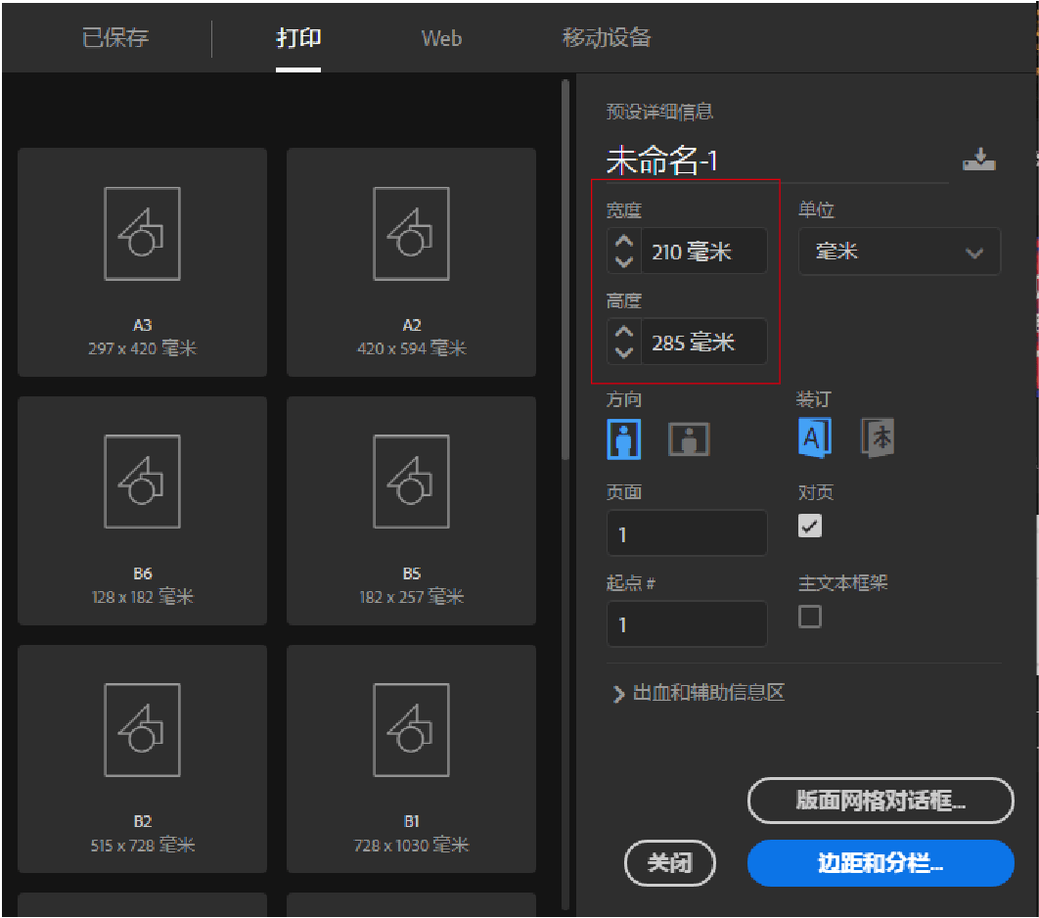This screenshot has width=1039, height=918.
Task: Click the 高度 field showing 285 毫米
Action: pyautogui.click(x=703, y=342)
